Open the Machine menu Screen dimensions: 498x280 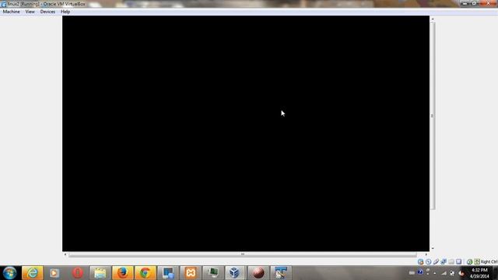11,12
